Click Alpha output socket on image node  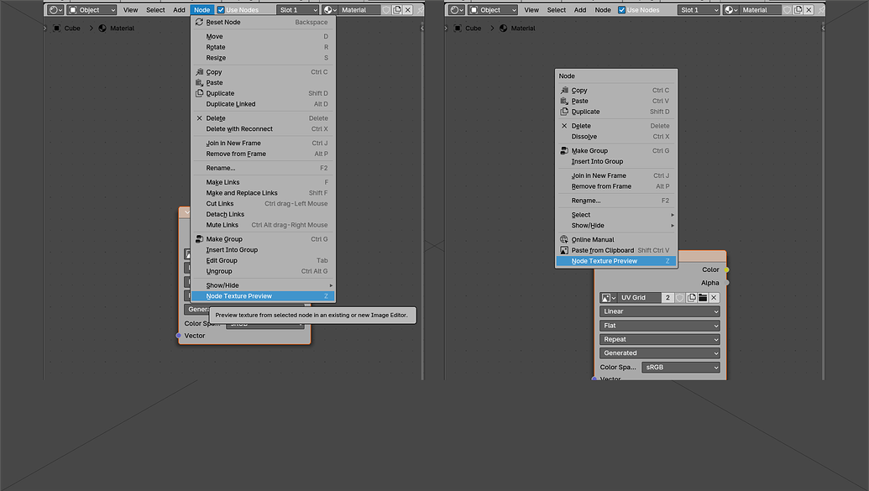pos(726,283)
